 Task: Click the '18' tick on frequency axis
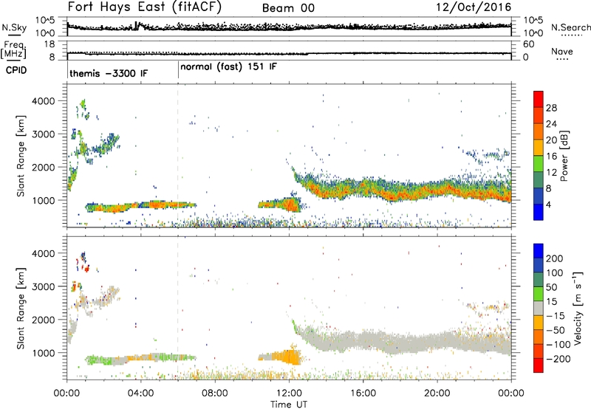click(49, 44)
